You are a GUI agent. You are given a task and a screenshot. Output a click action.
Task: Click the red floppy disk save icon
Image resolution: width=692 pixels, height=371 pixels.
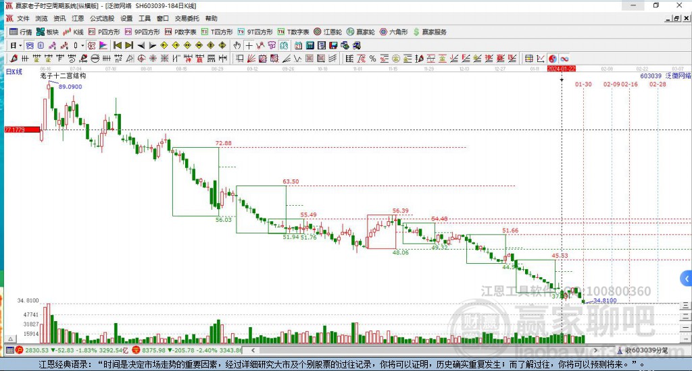pyautogui.click(x=333, y=45)
